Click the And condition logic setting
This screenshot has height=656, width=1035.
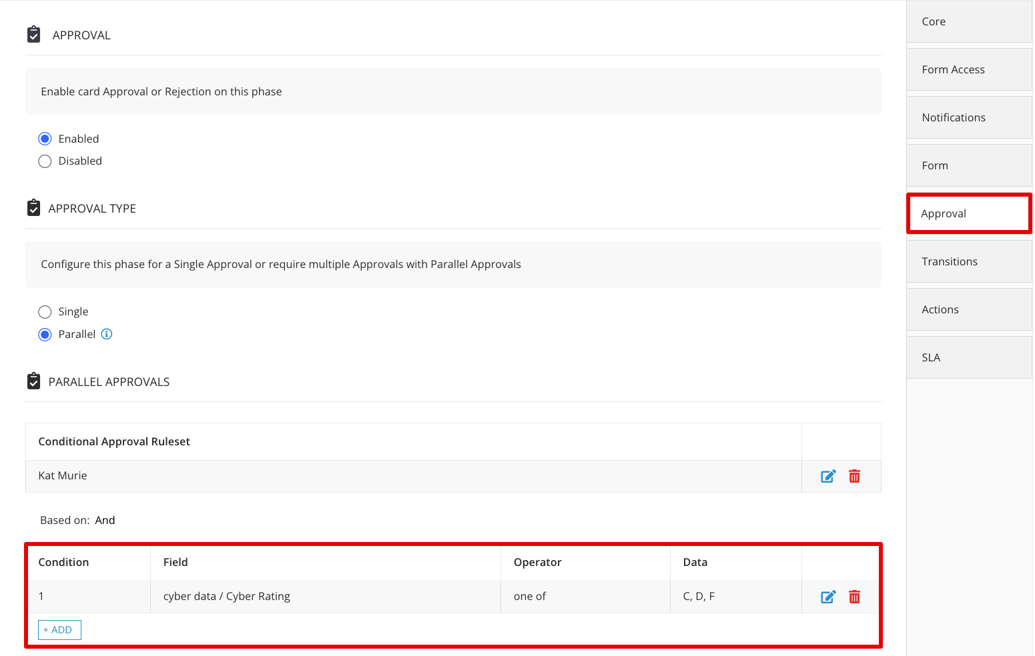point(105,519)
